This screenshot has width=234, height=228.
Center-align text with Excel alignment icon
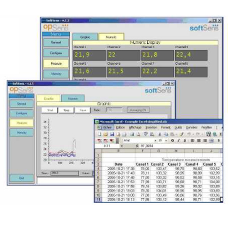tap(199, 141)
